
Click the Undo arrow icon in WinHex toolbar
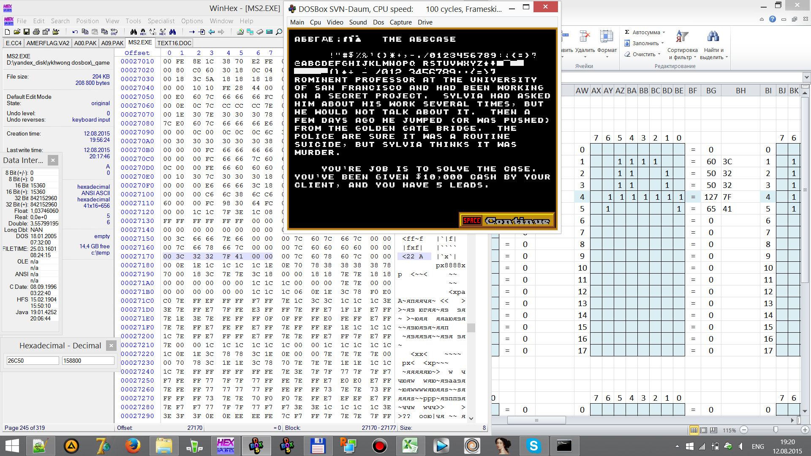coord(75,32)
